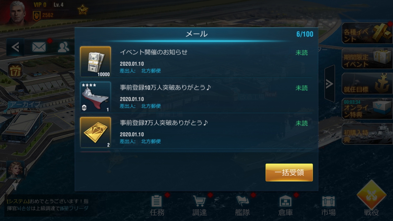Open the 任務 missions menu
Viewport: 393px width, 221px height.
(157, 206)
